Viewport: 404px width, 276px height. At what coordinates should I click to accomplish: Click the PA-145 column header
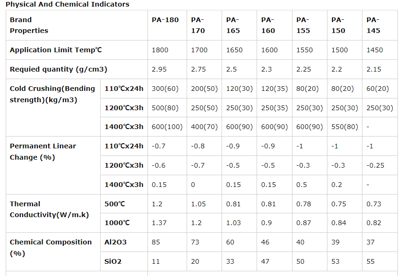(373, 25)
